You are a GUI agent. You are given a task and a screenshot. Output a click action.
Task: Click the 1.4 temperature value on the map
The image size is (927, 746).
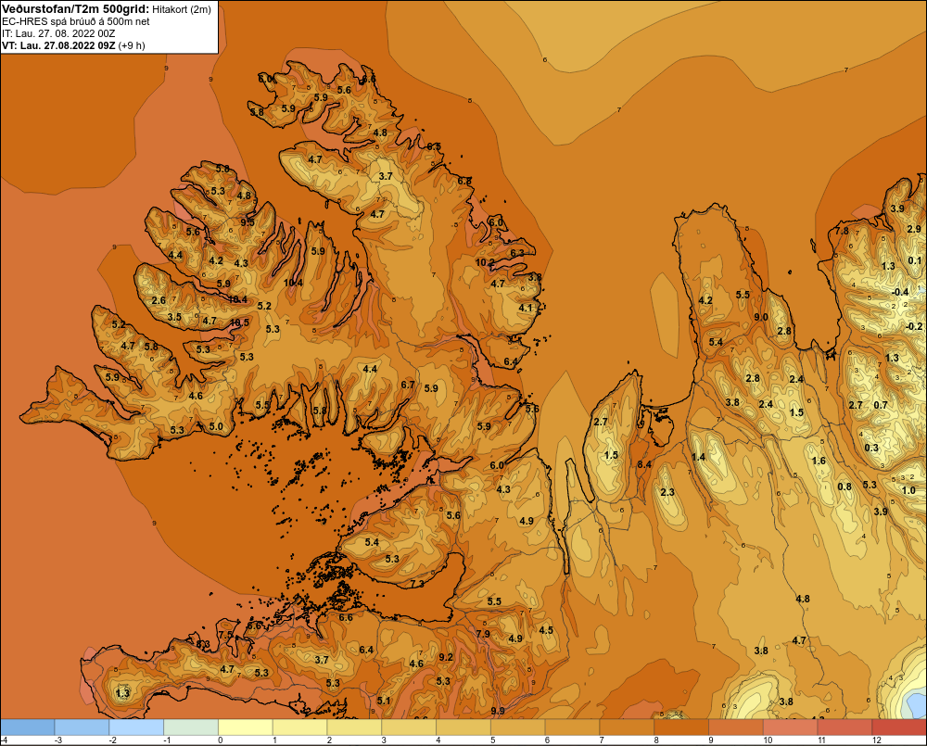[698, 457]
